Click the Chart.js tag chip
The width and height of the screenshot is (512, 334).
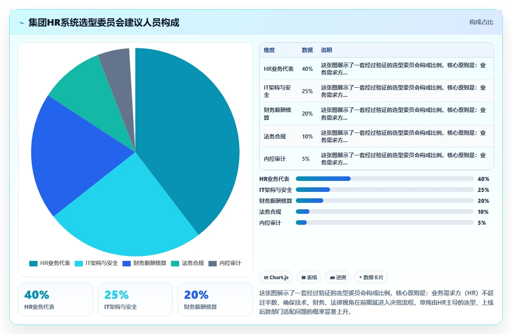coord(276,277)
